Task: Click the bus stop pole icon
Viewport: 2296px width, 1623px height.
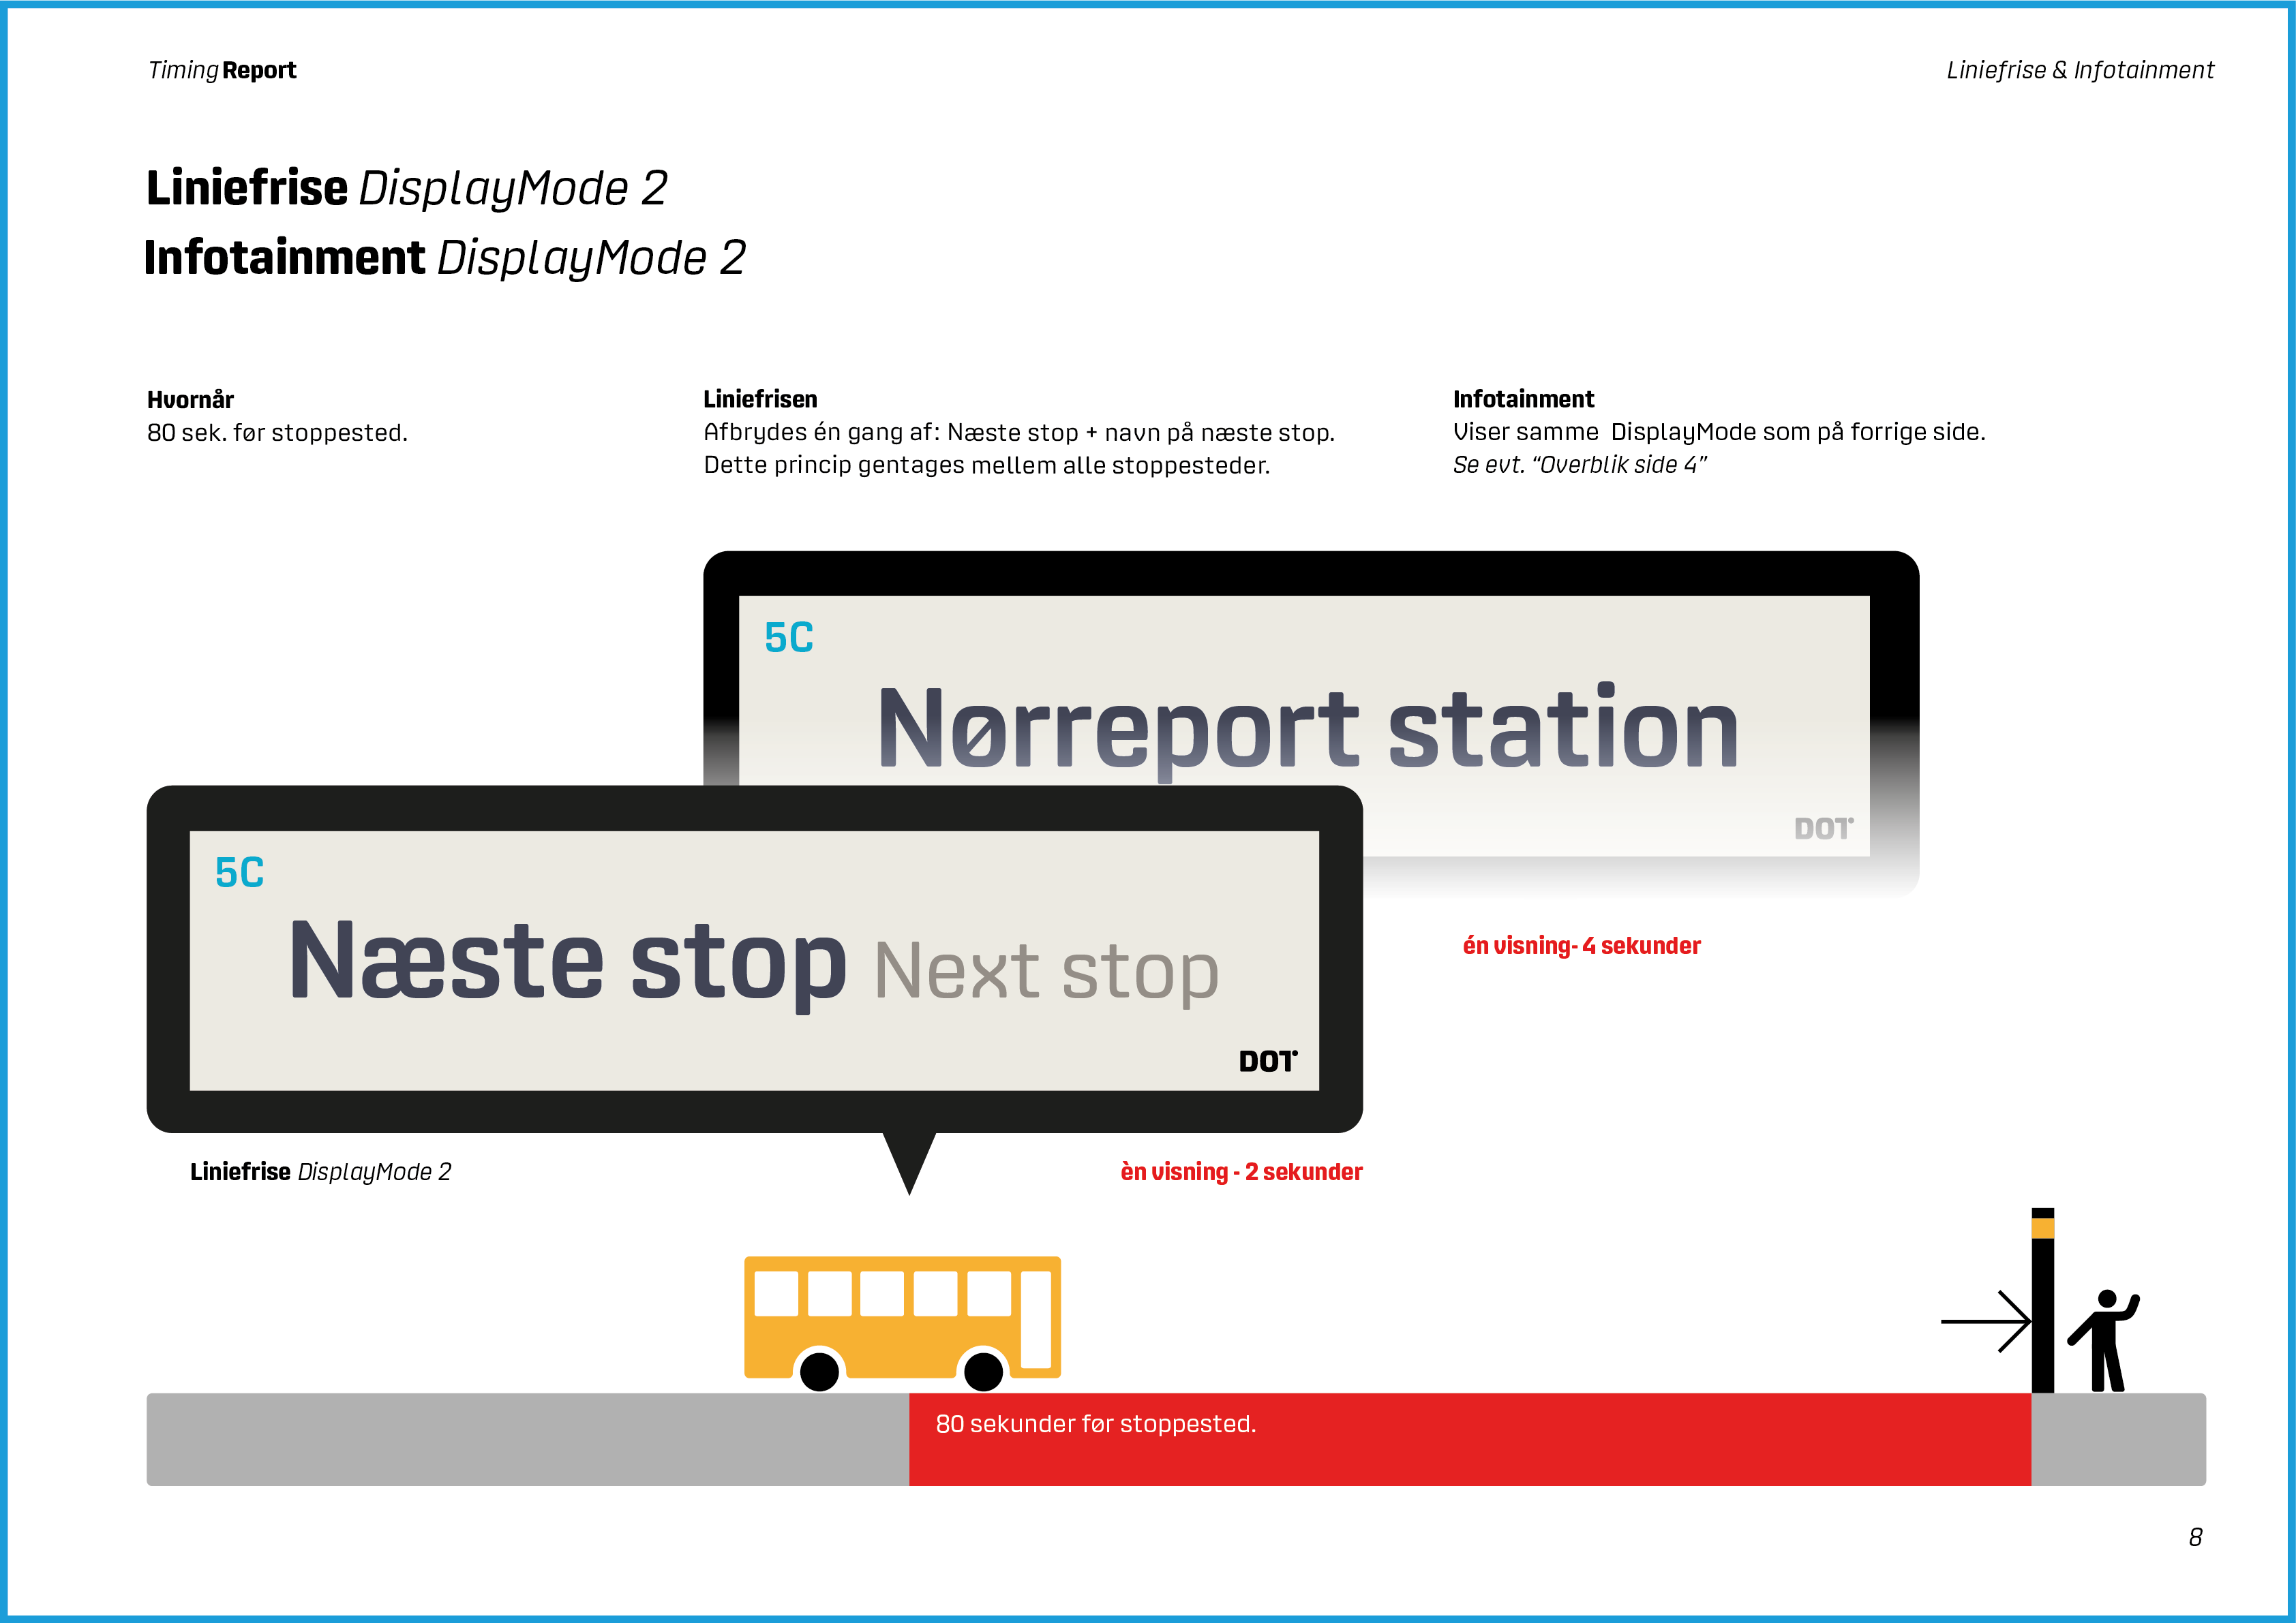Action: (x=2042, y=1300)
